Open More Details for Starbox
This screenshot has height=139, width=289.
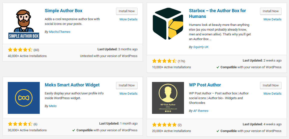click(x=272, y=19)
